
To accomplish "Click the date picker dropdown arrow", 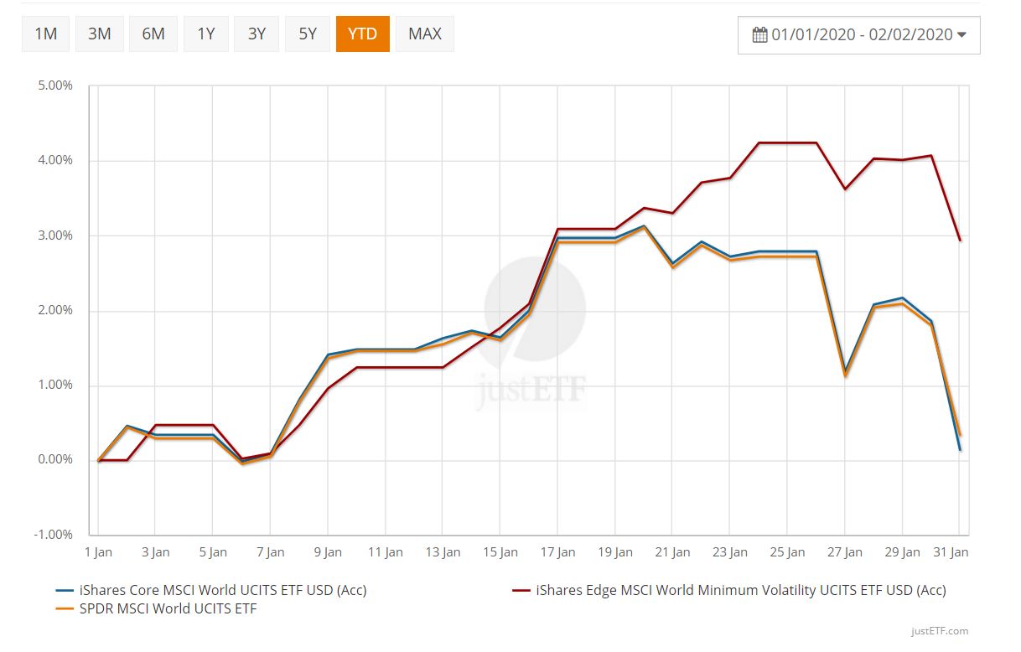I will [x=961, y=35].
